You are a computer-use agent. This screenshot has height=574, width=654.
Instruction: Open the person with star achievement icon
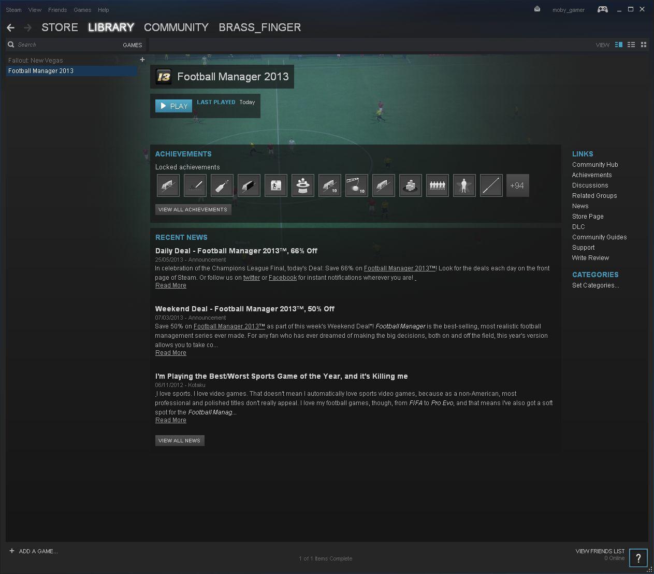pyautogui.click(x=464, y=185)
